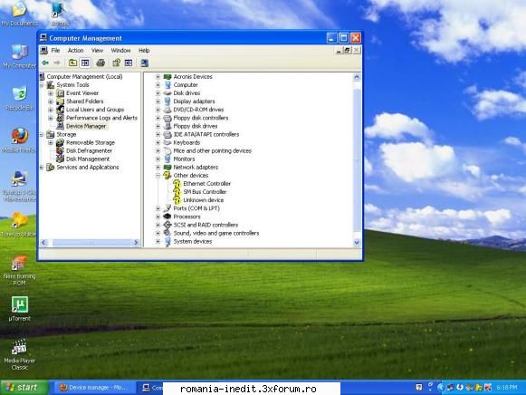Open the File menu
Viewport: 526px width, 395px height.
56,51
